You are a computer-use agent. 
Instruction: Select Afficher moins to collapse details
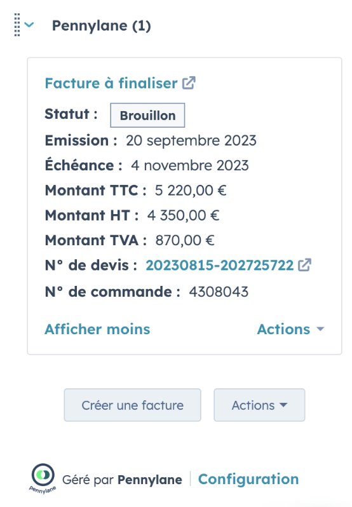click(97, 329)
